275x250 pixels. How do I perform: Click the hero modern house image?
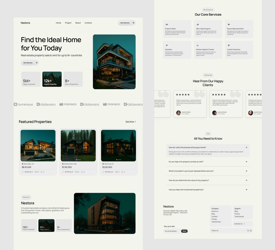point(114,62)
